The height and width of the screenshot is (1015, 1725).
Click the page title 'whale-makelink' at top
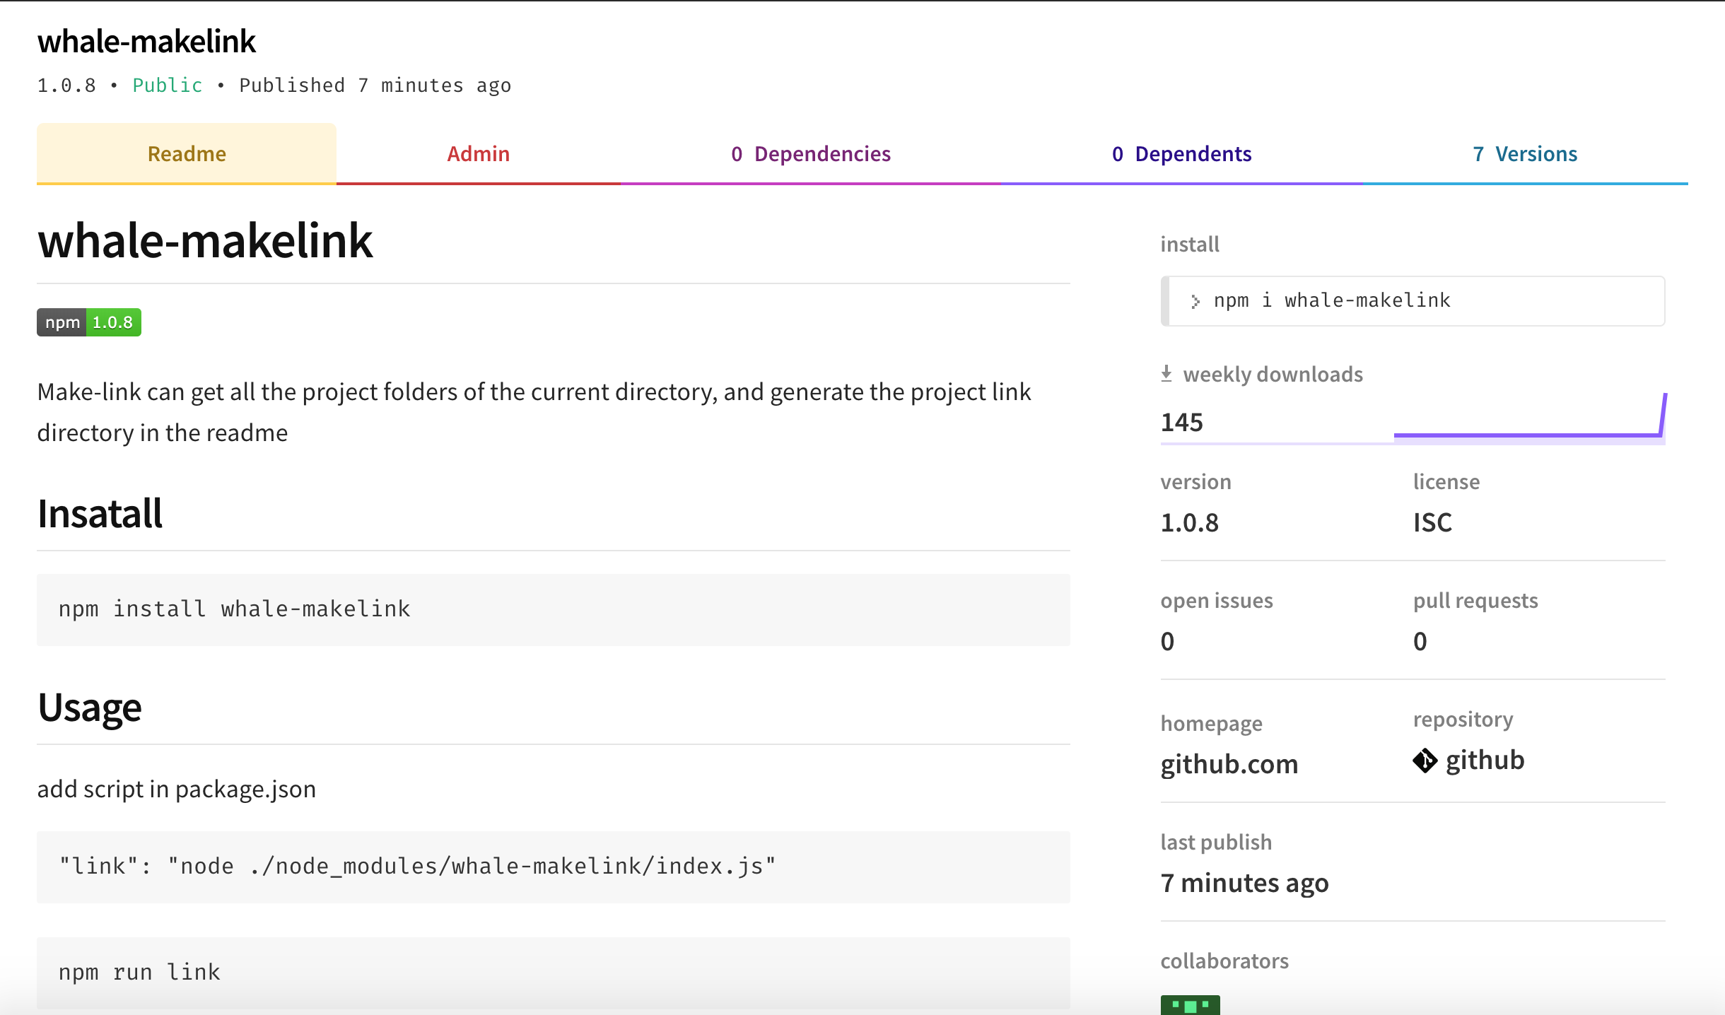(x=146, y=41)
